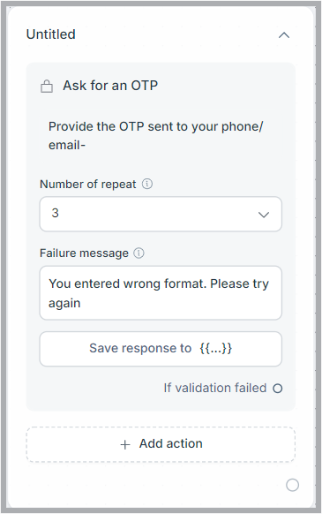Viewport: 322px width, 514px height.
Task: Click the Failure message label
Action: (x=84, y=253)
